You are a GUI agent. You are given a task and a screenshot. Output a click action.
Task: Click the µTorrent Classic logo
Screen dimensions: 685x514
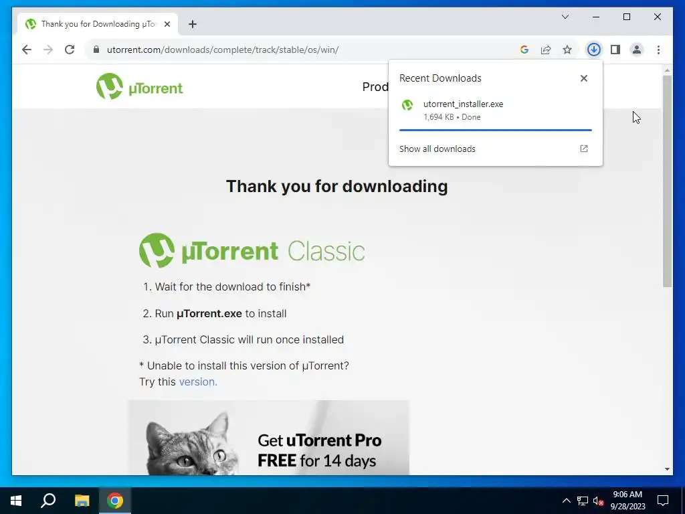252,250
